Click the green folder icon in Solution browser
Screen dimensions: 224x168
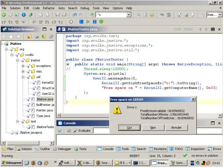(x=44, y=36)
